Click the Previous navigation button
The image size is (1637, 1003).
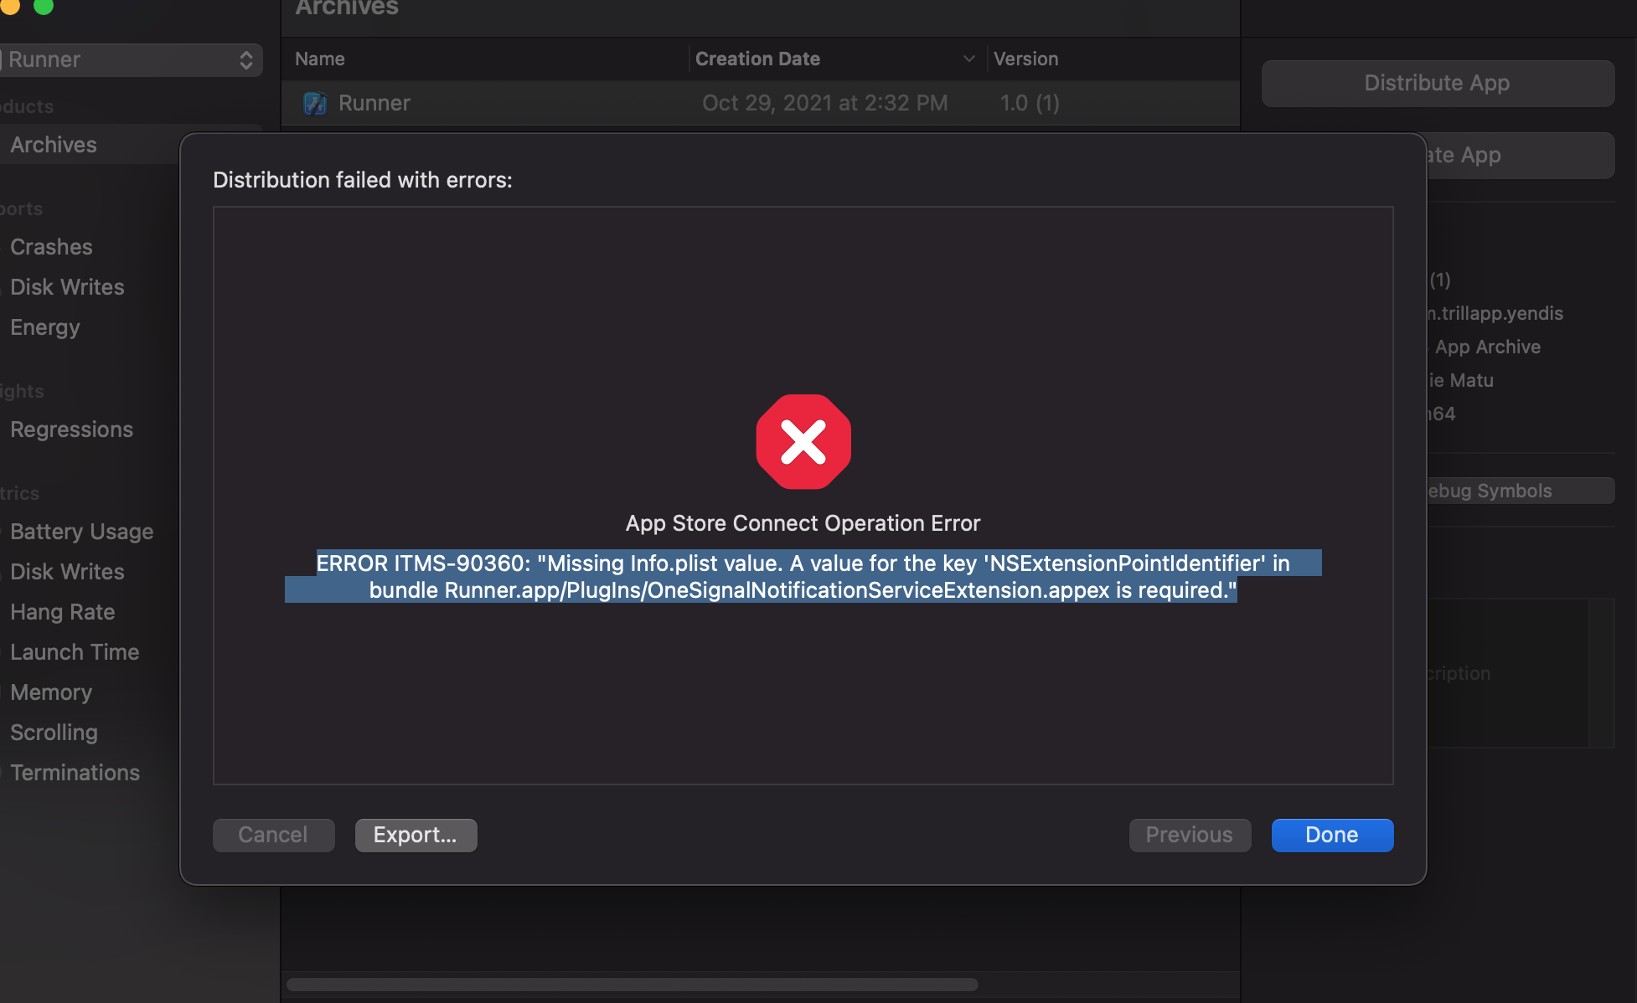(x=1189, y=834)
